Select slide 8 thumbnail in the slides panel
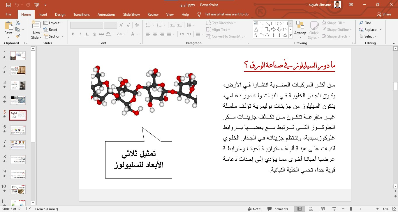The width and height of the screenshot is (398, 212). 18,160
